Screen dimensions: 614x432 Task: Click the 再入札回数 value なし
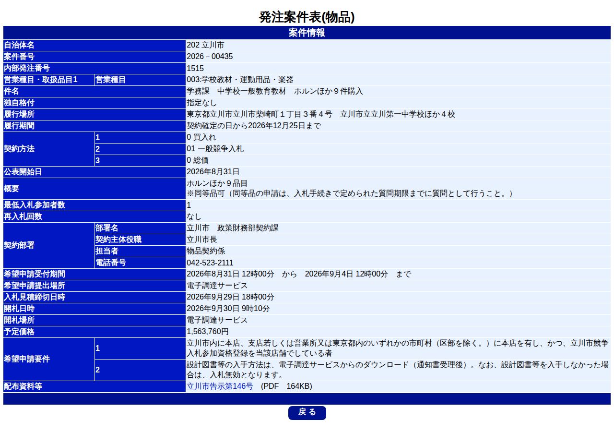(194, 216)
